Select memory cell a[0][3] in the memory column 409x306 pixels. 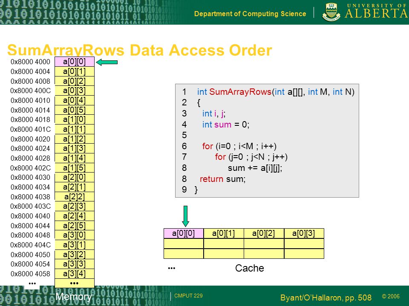[x=74, y=91]
